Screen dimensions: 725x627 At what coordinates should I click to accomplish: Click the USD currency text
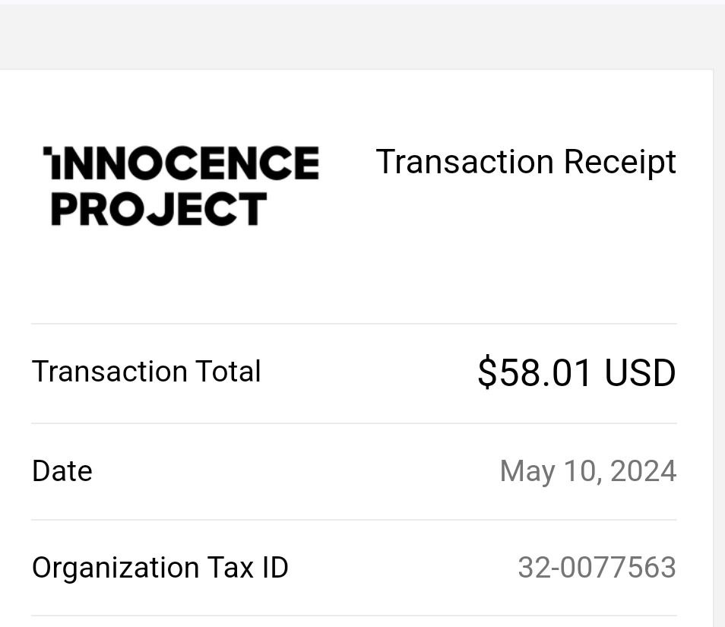pyautogui.click(x=641, y=372)
